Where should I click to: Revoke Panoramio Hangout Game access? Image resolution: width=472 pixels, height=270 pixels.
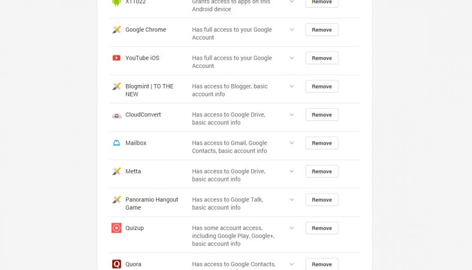tap(322, 200)
